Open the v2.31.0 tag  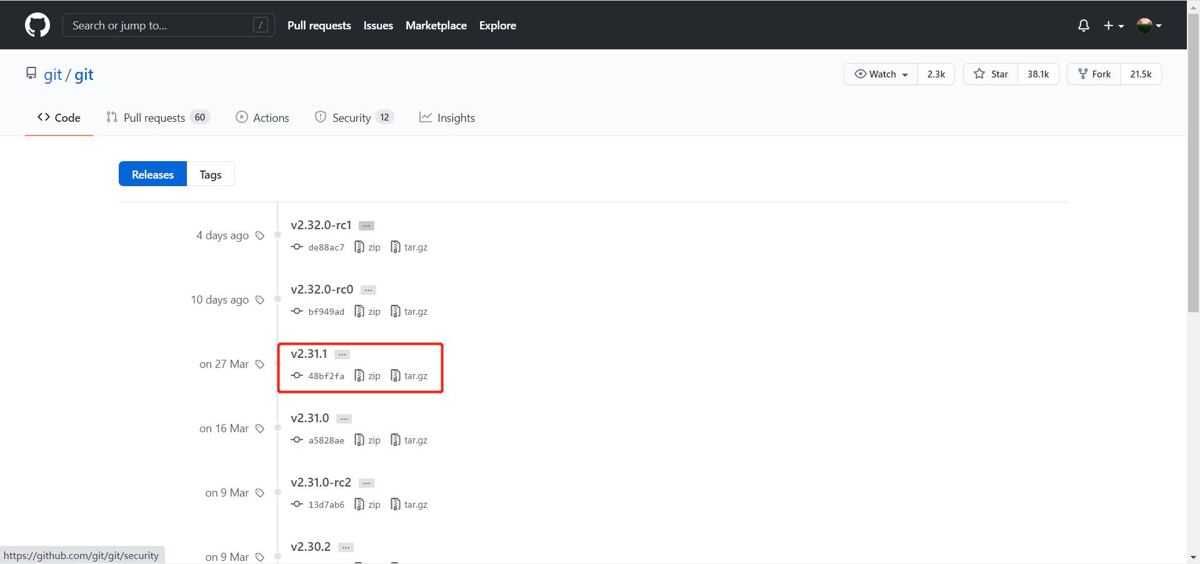(310, 418)
